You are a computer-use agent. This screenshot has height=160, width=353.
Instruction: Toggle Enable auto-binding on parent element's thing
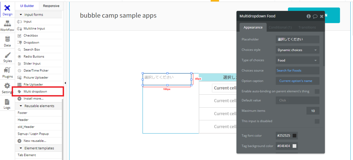click(x=317, y=91)
